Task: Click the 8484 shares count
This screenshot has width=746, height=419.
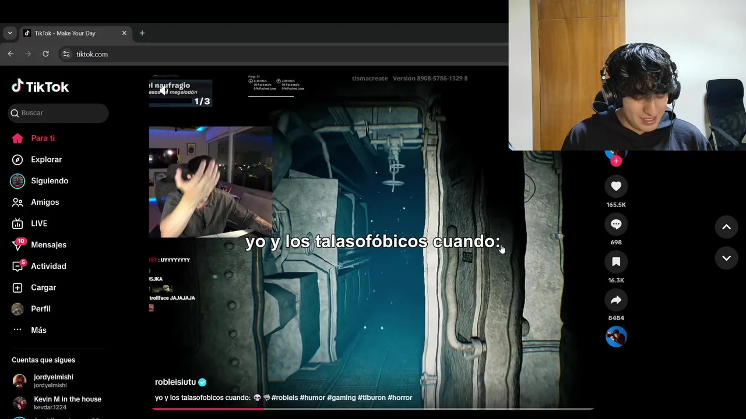Action: (x=616, y=318)
